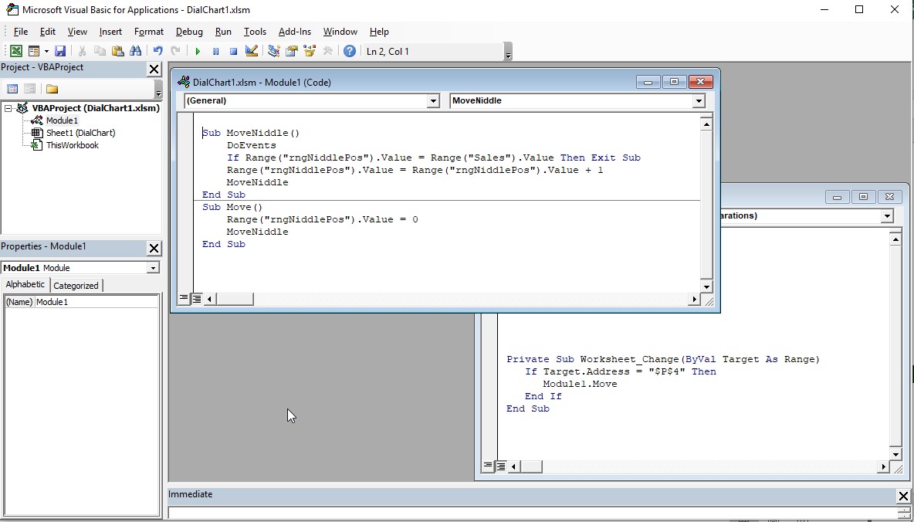
Task: Select ThisWorkbook in the project tree
Action: click(x=72, y=145)
